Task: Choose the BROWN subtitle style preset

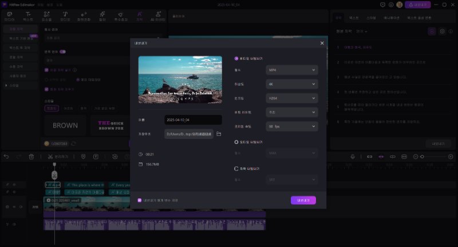Action: 65,125
